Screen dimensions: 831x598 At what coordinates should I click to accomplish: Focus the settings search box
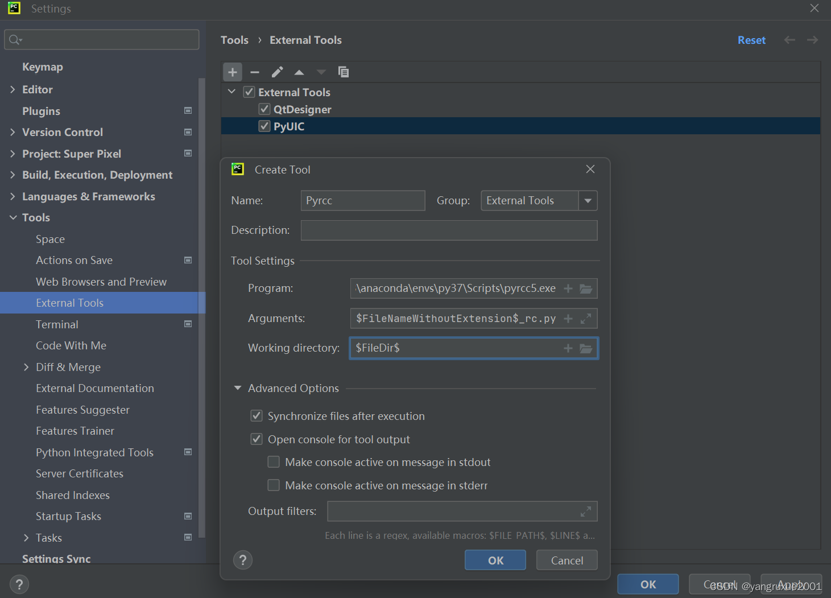point(102,40)
